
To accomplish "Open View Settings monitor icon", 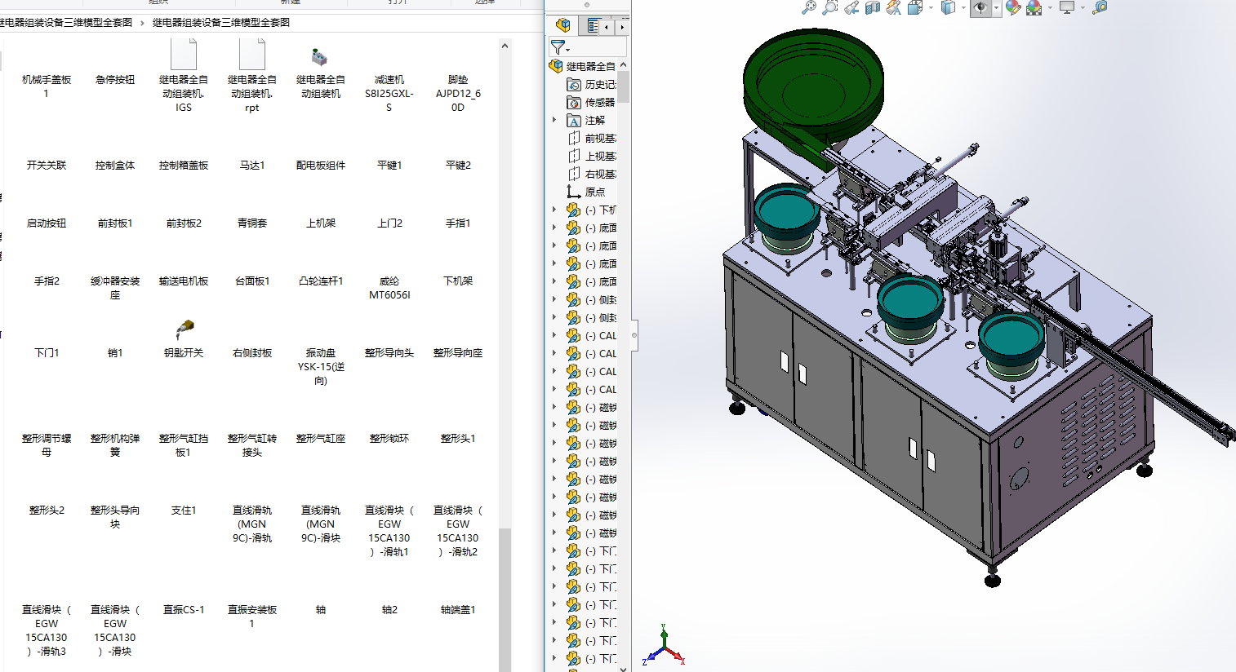I will tap(1067, 7).
